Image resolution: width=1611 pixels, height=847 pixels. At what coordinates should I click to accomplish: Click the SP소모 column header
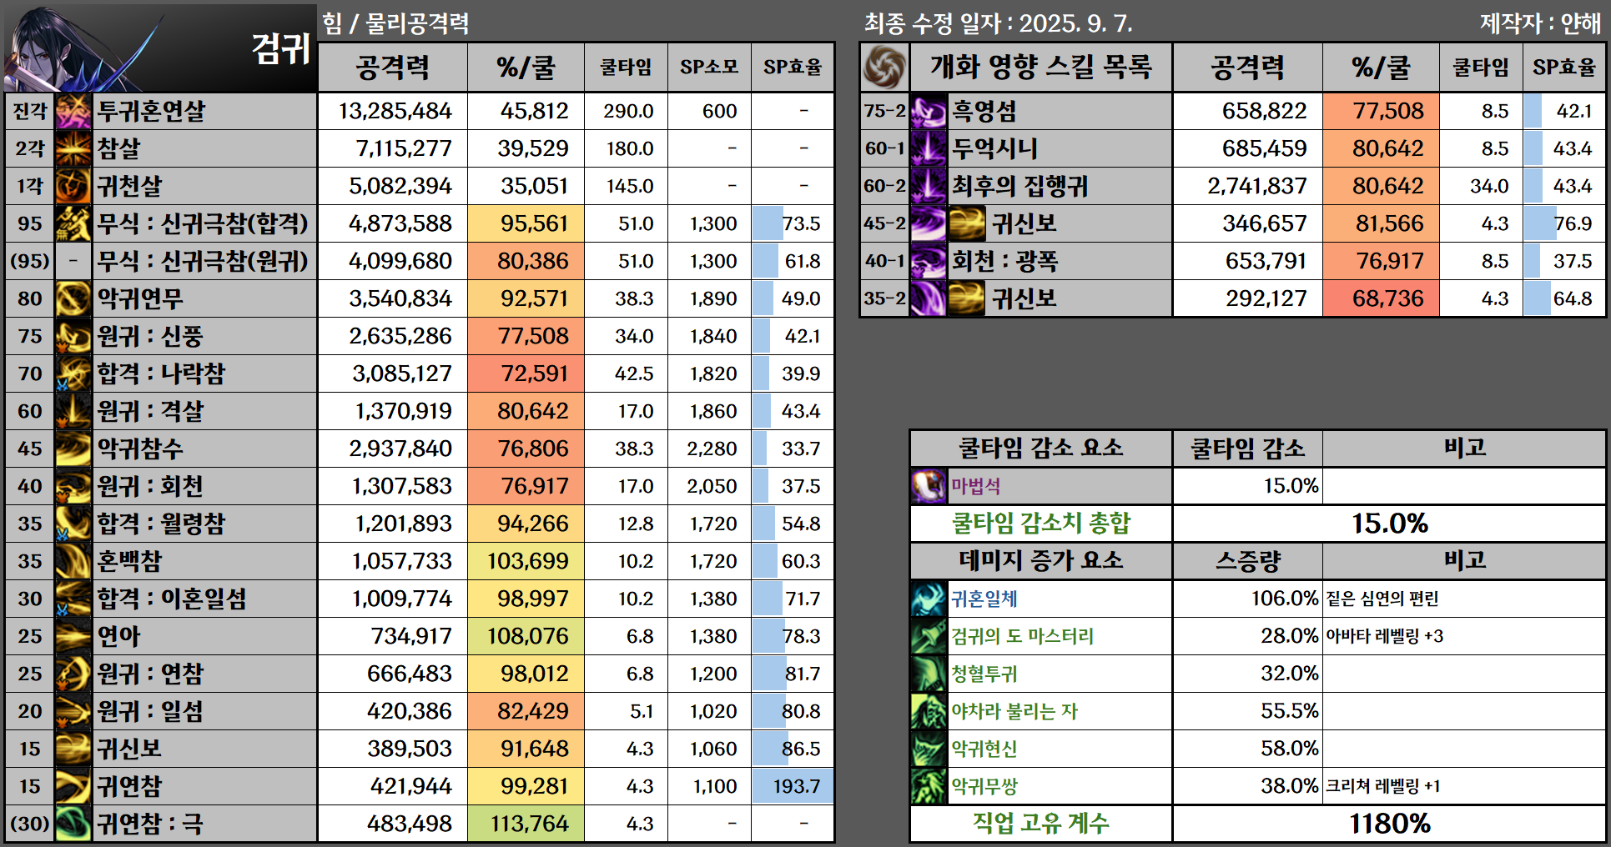point(709,67)
